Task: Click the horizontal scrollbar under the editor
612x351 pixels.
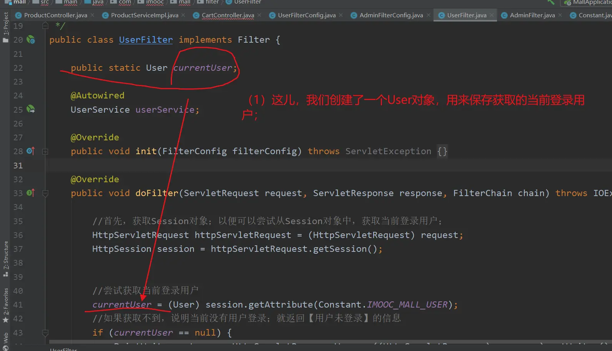Action: click(x=308, y=342)
